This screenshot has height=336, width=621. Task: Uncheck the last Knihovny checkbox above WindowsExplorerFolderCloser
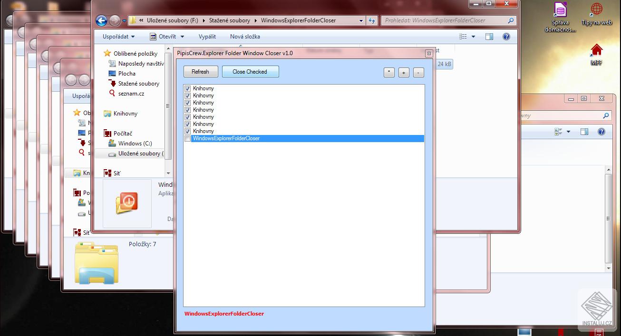pos(188,131)
